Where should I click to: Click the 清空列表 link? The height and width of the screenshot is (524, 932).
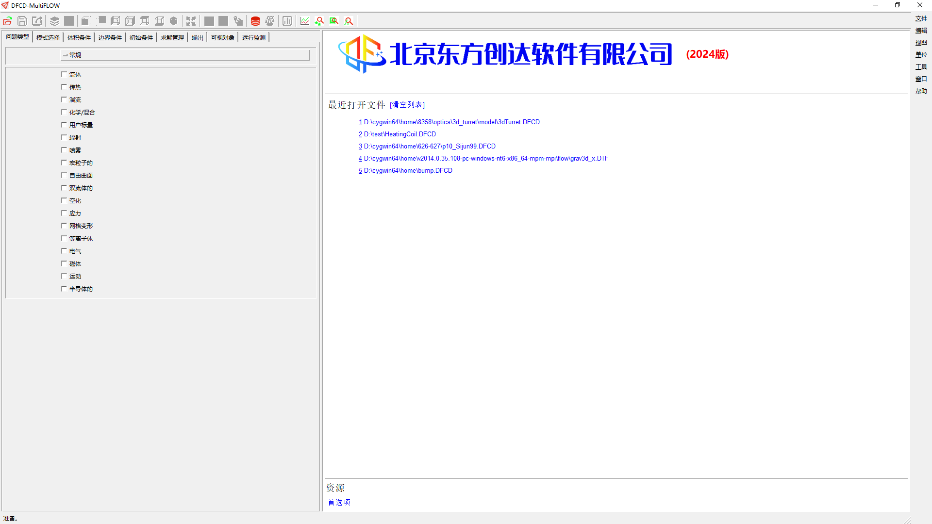[x=407, y=105]
